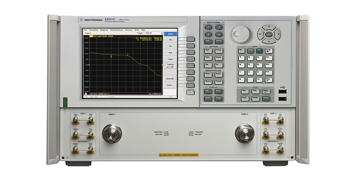Open the Marker/Analysis menu
The height and width of the screenshot is (184, 338).
click(116, 30)
